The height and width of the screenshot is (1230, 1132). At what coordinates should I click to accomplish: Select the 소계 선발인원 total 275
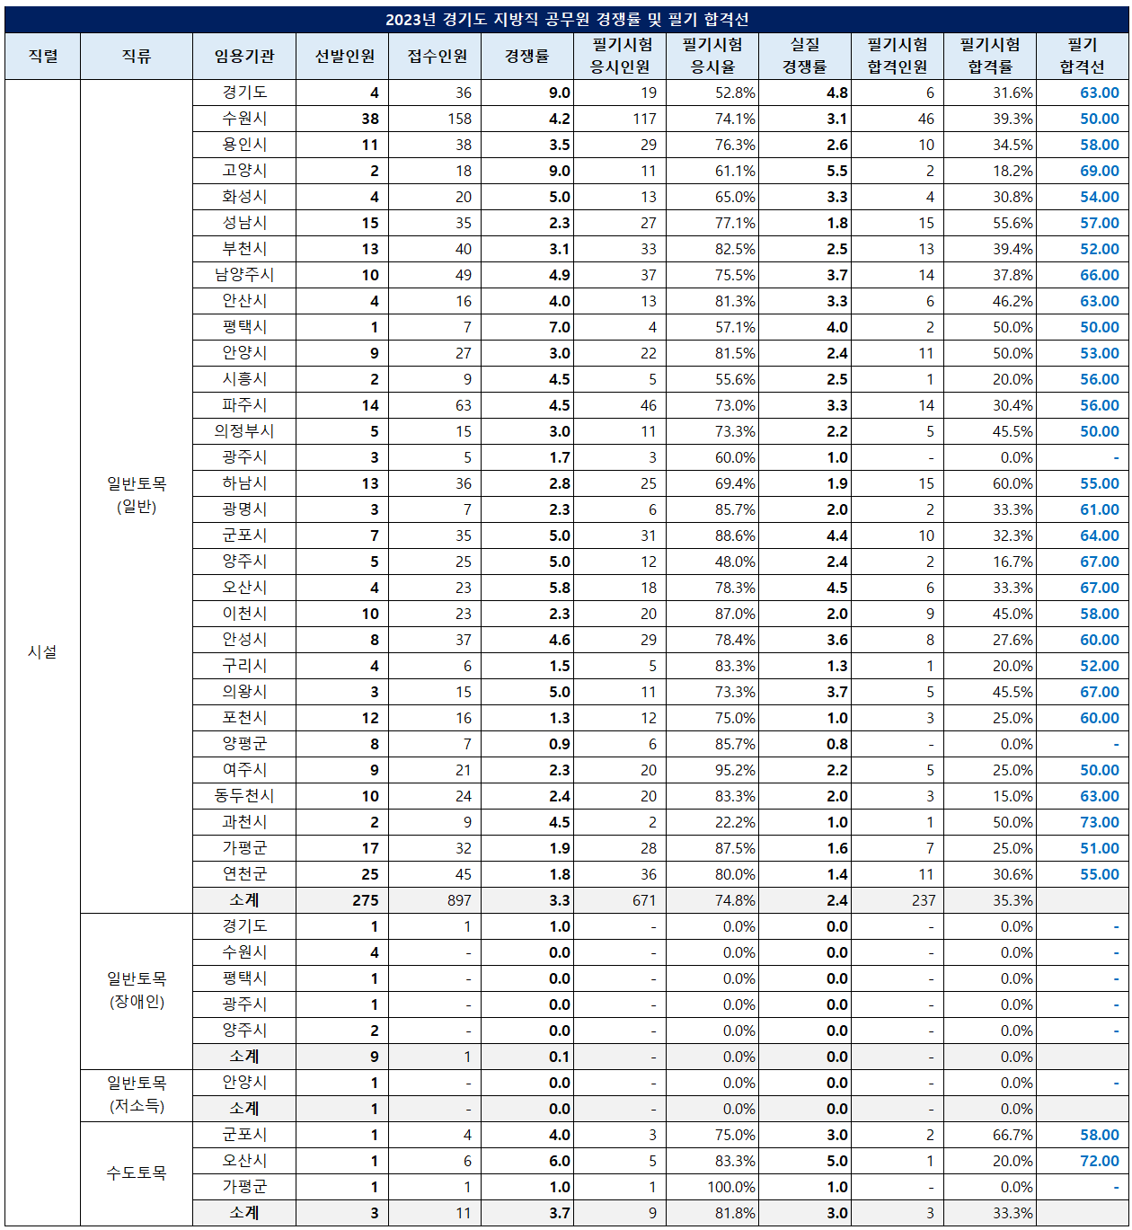coord(366,900)
